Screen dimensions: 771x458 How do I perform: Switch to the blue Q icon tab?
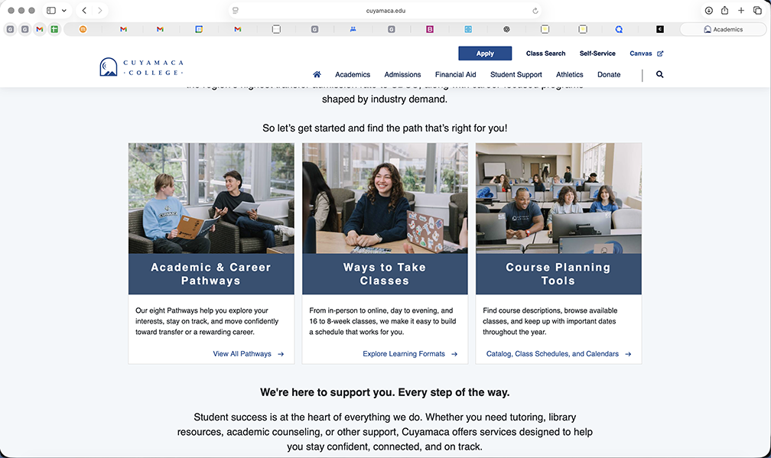[x=619, y=30]
